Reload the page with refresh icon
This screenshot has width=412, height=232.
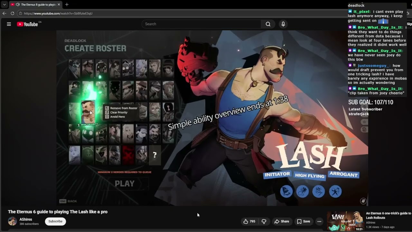12,13
